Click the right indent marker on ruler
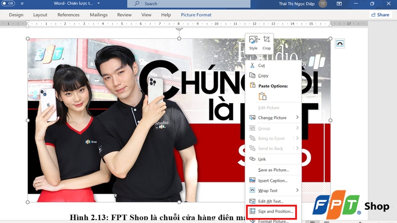 point(330,25)
